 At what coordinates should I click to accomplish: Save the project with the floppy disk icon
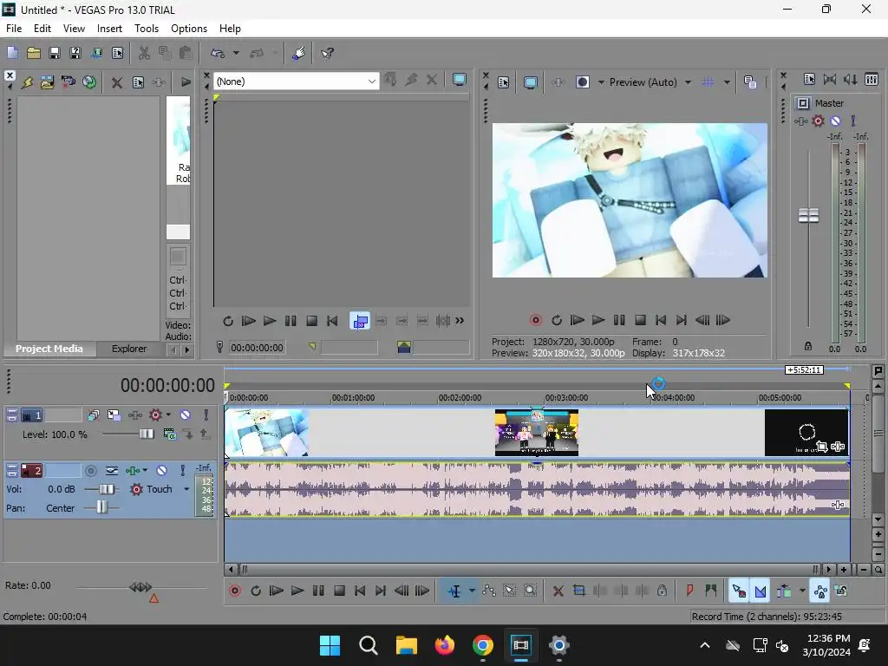click(x=55, y=53)
